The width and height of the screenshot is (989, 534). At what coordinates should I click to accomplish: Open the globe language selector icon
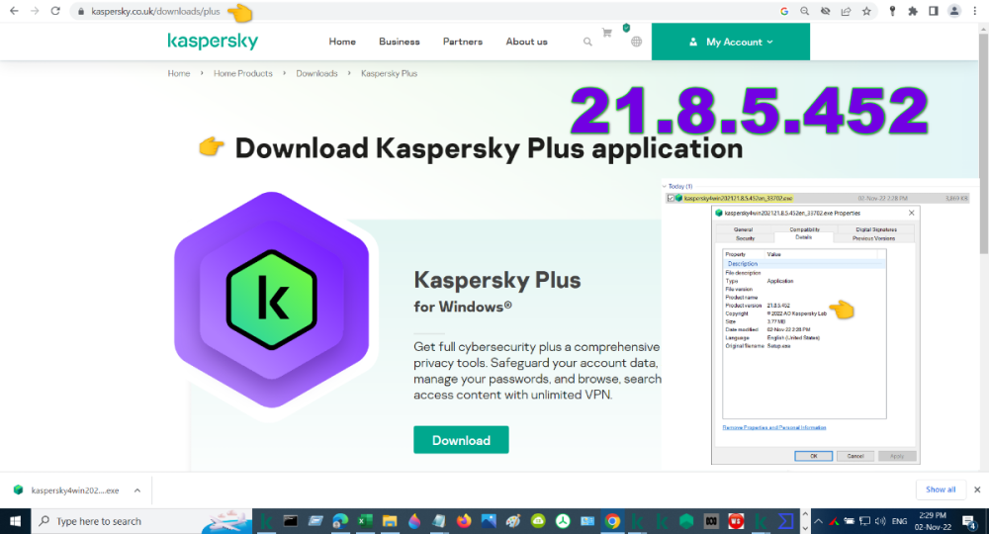tap(636, 42)
